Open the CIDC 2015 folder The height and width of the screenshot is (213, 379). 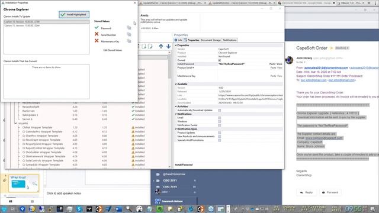(170, 187)
